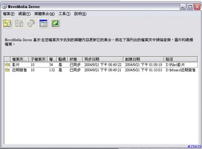This screenshot has width=202, height=149.
Task: Select the 近期發售 folder name
Action: (20, 70)
